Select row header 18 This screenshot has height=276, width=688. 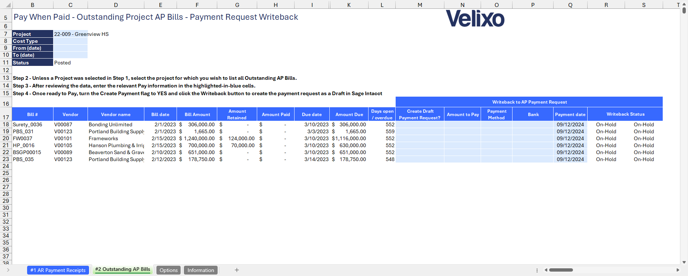pyautogui.click(x=6, y=124)
